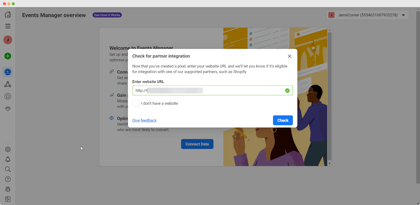
Task: Check the I don't have a website box
Action: tap(136, 103)
